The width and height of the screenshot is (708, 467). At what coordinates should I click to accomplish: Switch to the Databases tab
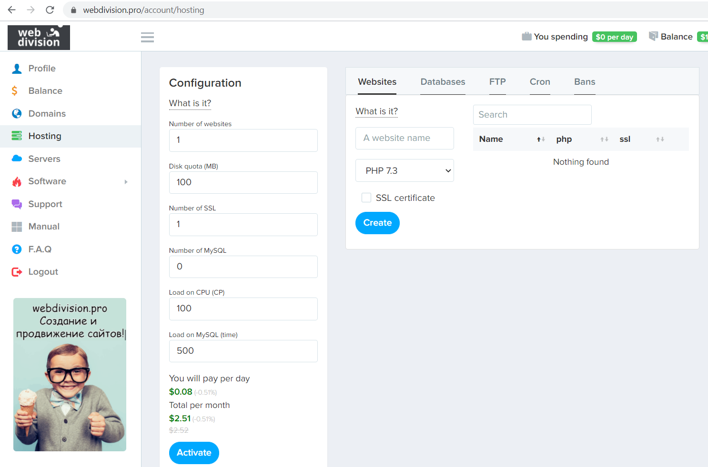[x=443, y=82]
